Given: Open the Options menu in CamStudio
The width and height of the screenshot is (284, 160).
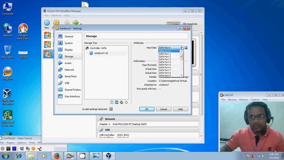Looking at the screenshot, I should point(22,143).
